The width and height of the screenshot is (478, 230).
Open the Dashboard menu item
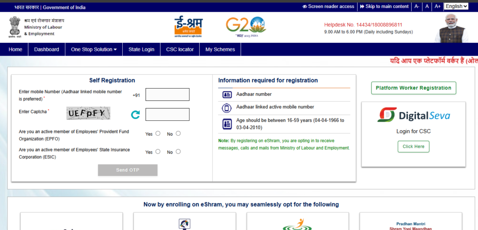point(47,49)
